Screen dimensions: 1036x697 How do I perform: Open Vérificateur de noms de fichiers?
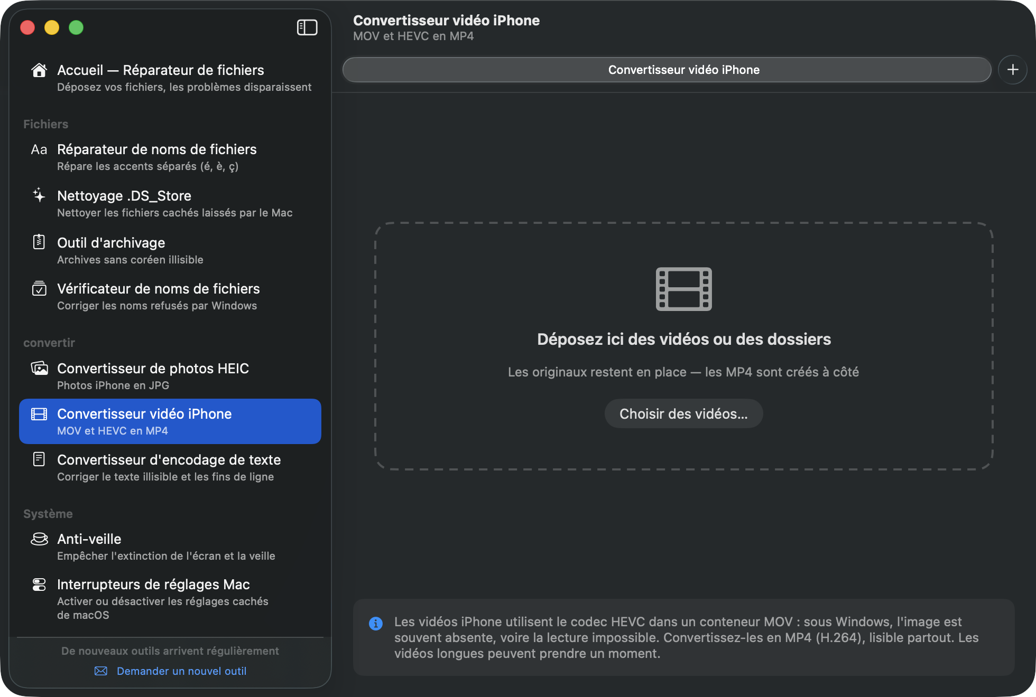click(170, 297)
